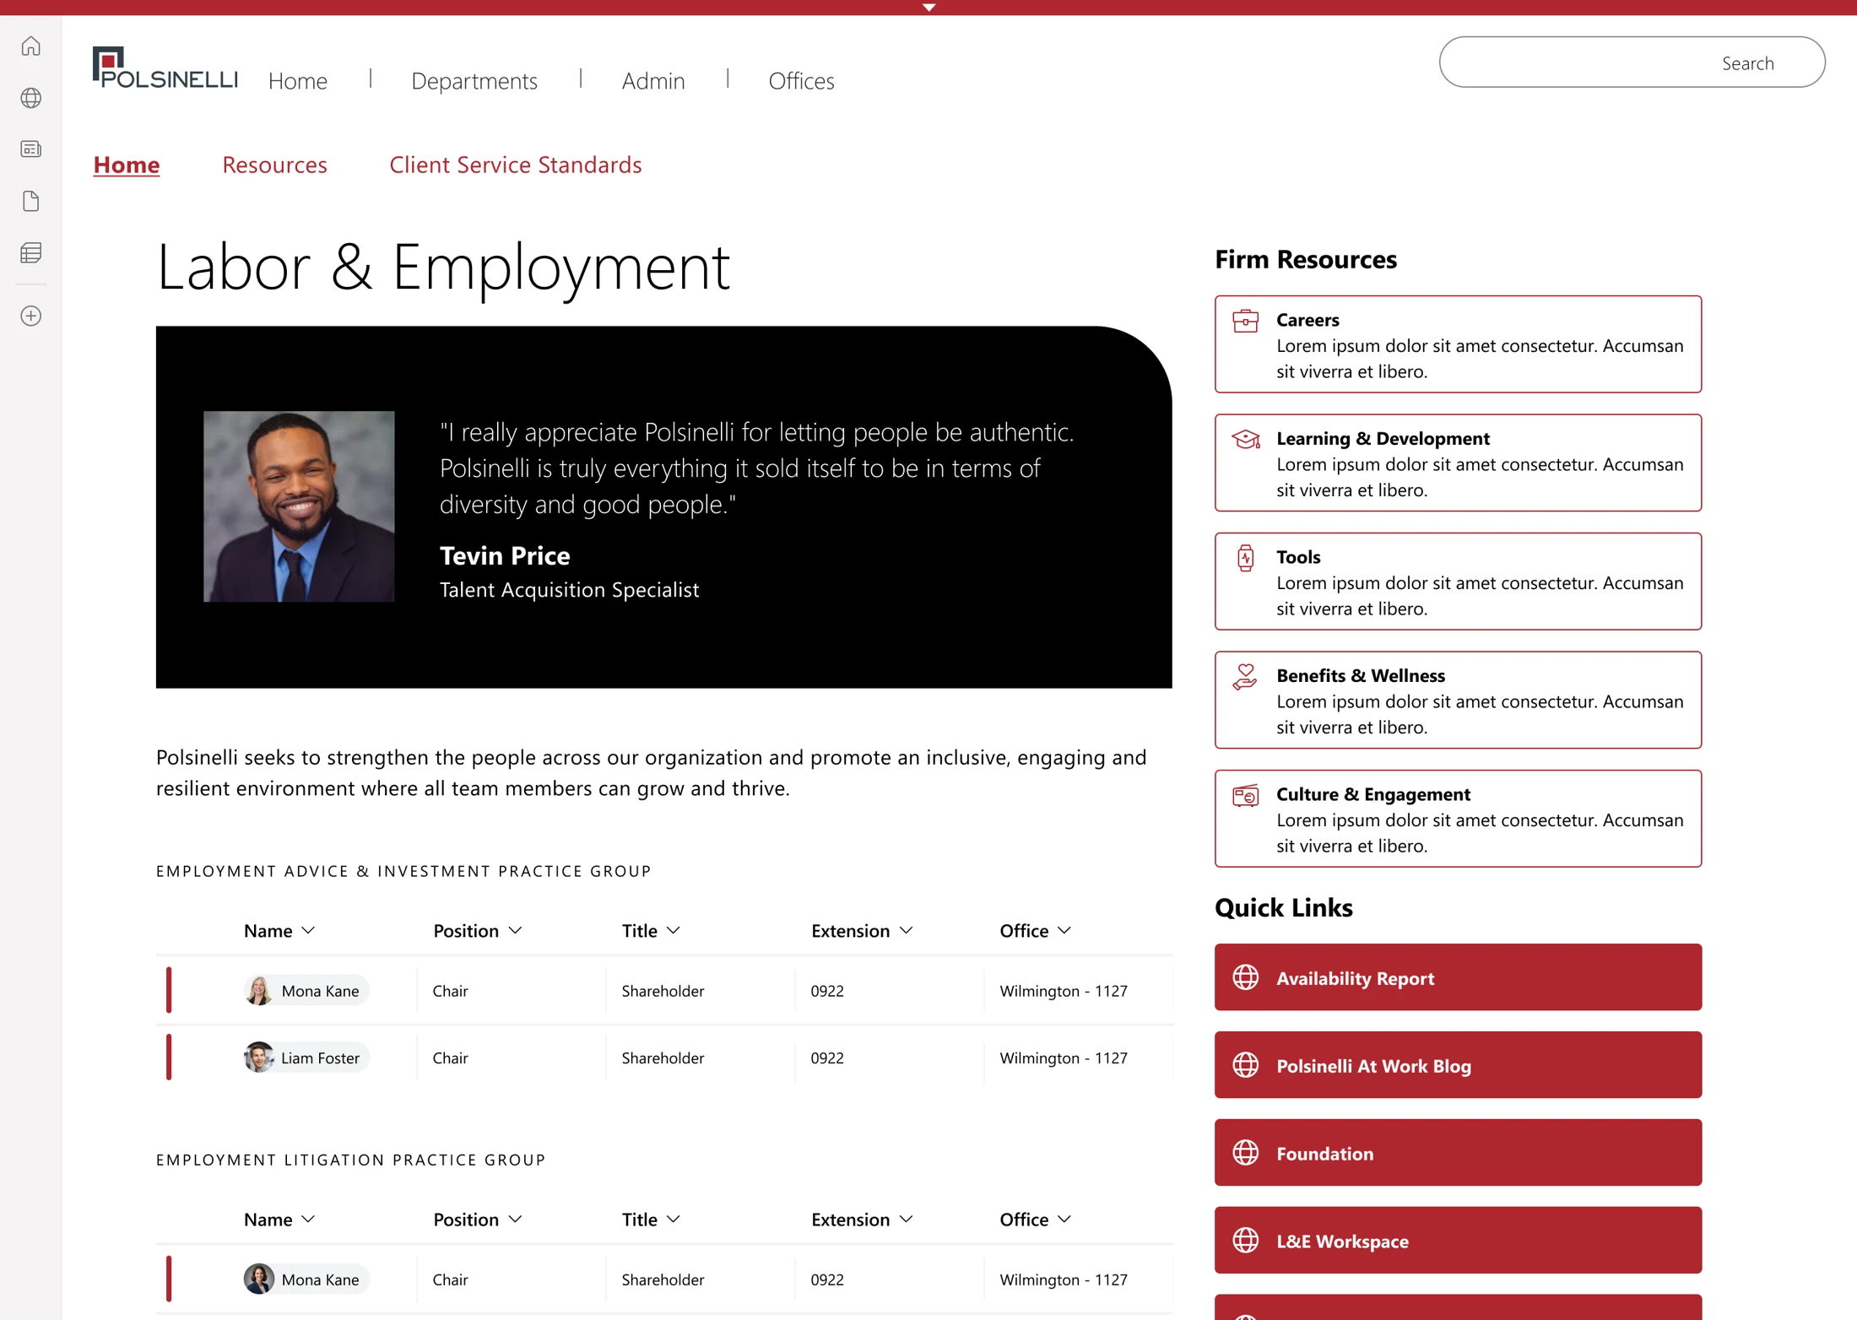Open the Careers resource card
Viewport: 1857px width, 1320px height.
coord(1458,344)
